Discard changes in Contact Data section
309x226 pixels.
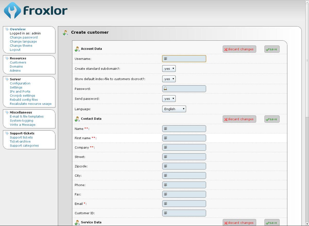click(239, 119)
